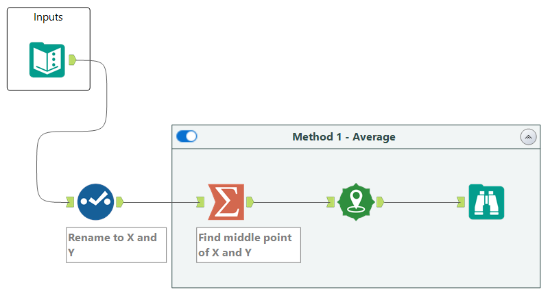Click the connection line between Create Points and Browse
The width and height of the screenshot is (550, 296).
coord(420,201)
